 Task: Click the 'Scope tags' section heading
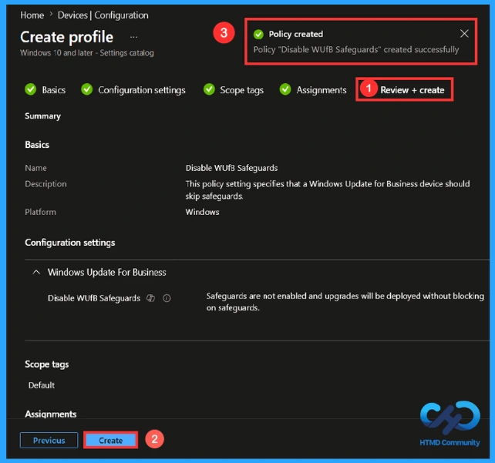47,364
